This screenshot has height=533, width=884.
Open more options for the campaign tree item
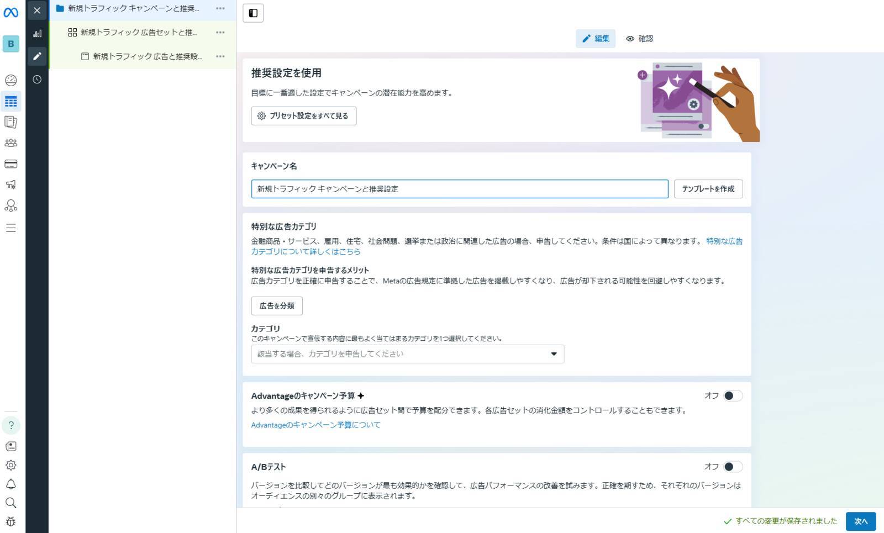[220, 8]
